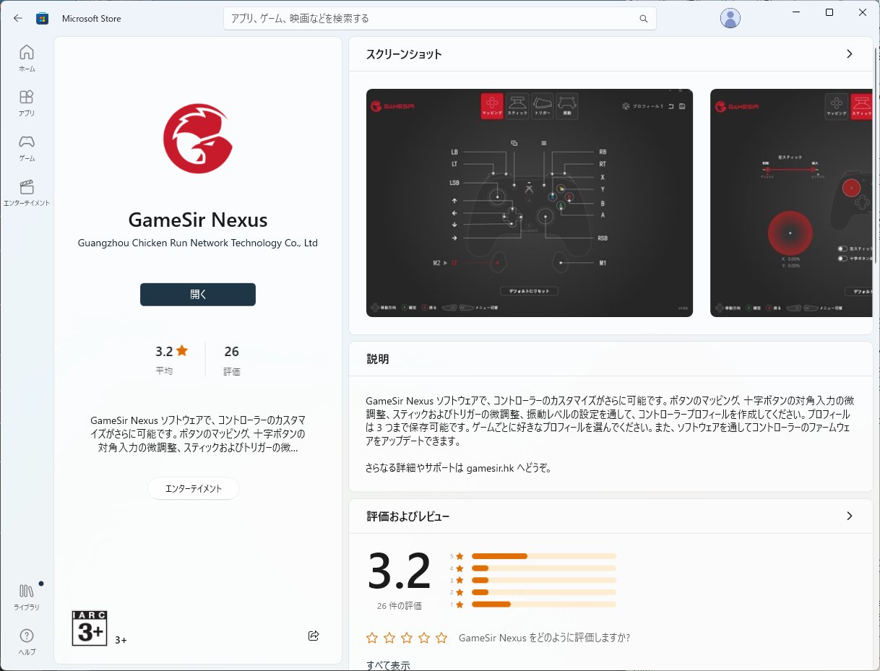880x671 pixels.
Task: Click the IARC 3+ rating badge
Action: click(x=90, y=628)
